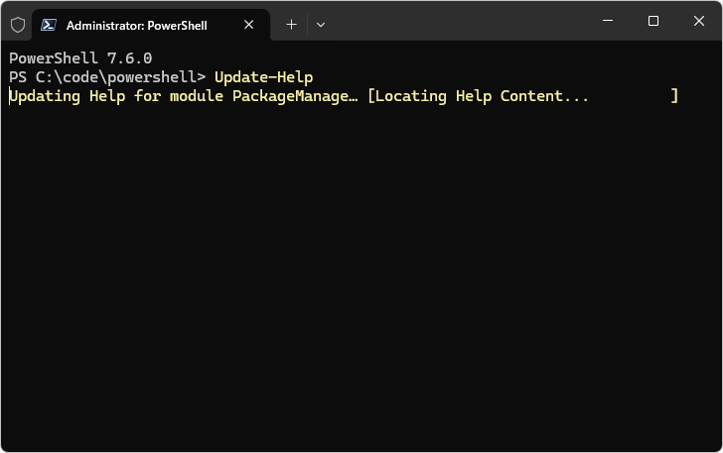Viewport: 723px width, 453px height.
Task: Minimize the terminal window
Action: tap(607, 21)
